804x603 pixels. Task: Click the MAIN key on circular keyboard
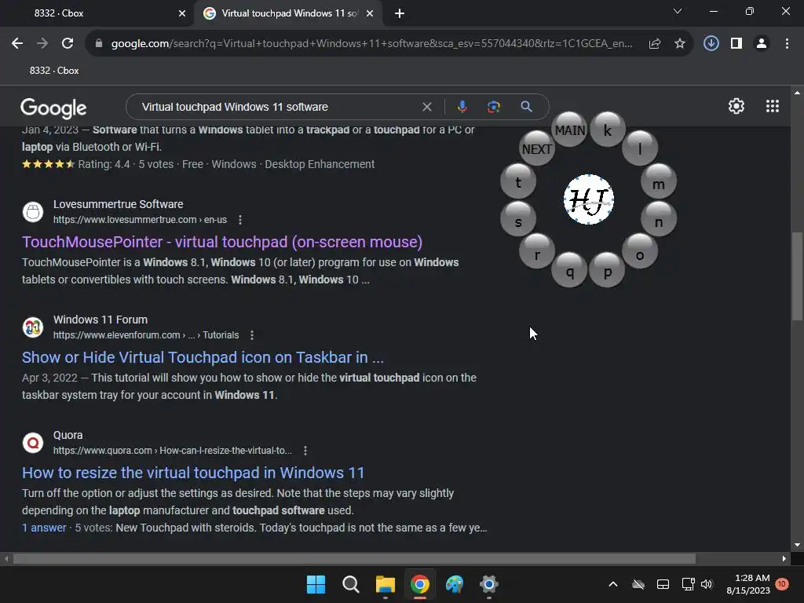(x=570, y=130)
